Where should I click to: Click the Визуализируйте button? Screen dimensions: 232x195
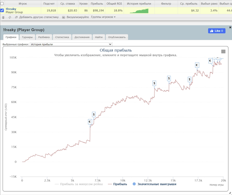[x=76, y=17]
